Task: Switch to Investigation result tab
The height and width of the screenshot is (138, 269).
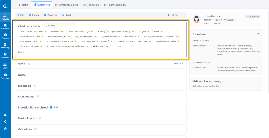Action: coord(66,5)
